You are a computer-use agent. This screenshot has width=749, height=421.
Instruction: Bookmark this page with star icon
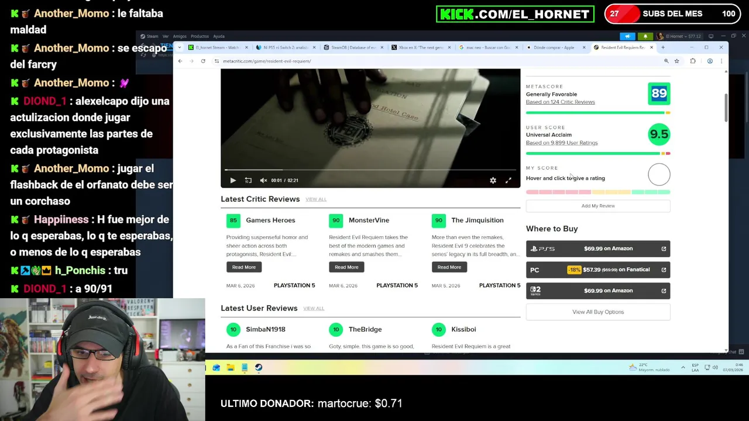point(676,61)
